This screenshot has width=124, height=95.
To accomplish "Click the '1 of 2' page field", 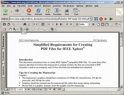I will [20, 89].
